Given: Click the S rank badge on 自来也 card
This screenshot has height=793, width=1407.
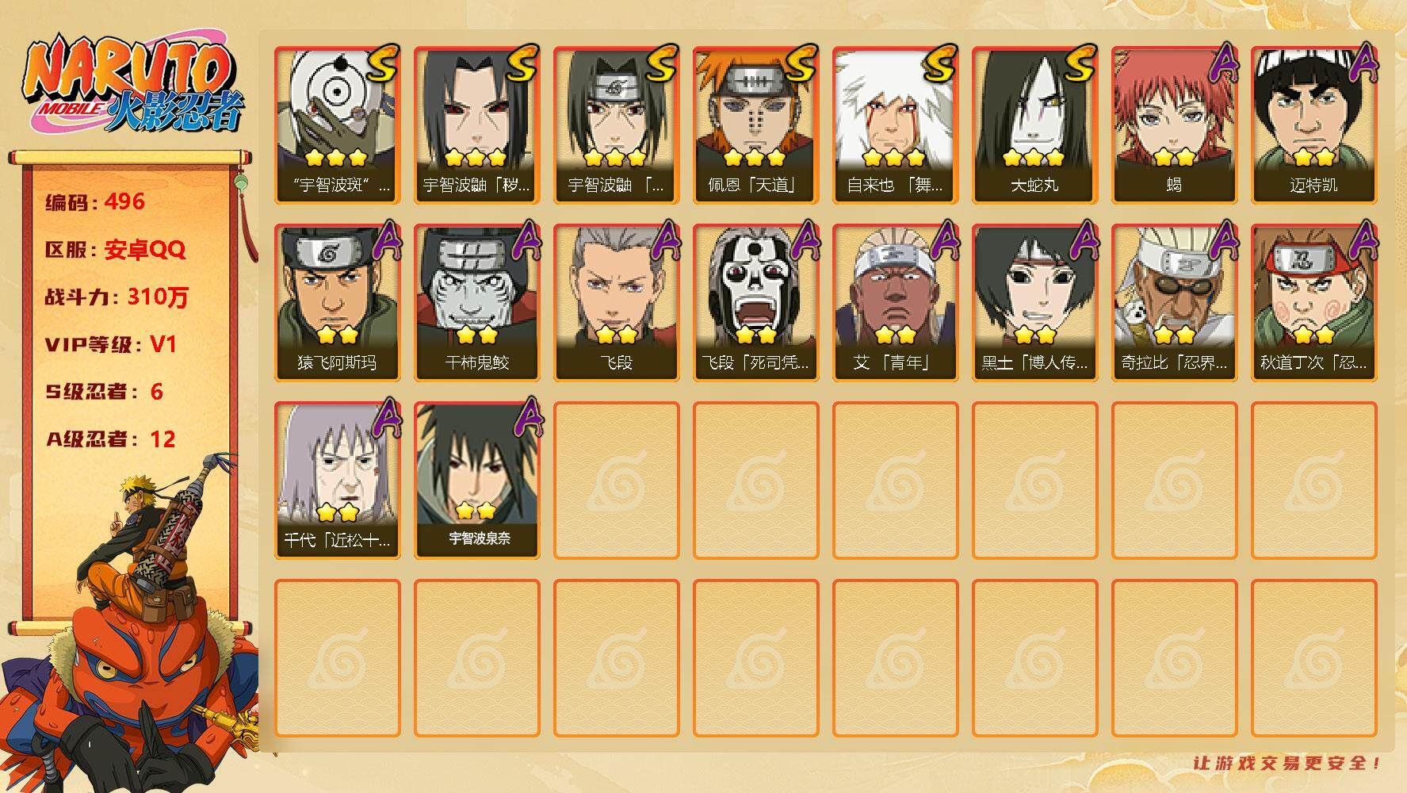Looking at the screenshot, I should pyautogui.click(x=939, y=63).
